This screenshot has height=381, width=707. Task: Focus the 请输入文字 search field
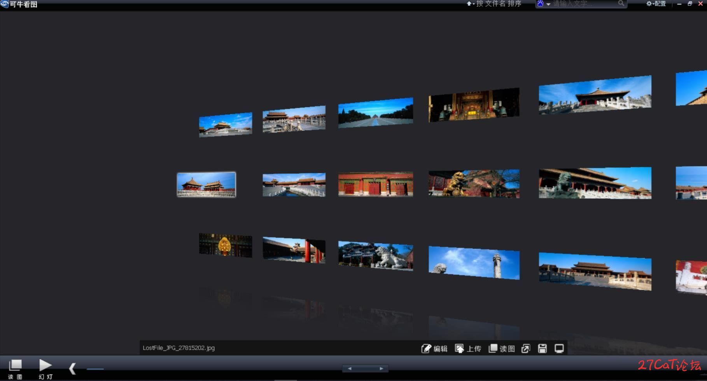coord(584,4)
